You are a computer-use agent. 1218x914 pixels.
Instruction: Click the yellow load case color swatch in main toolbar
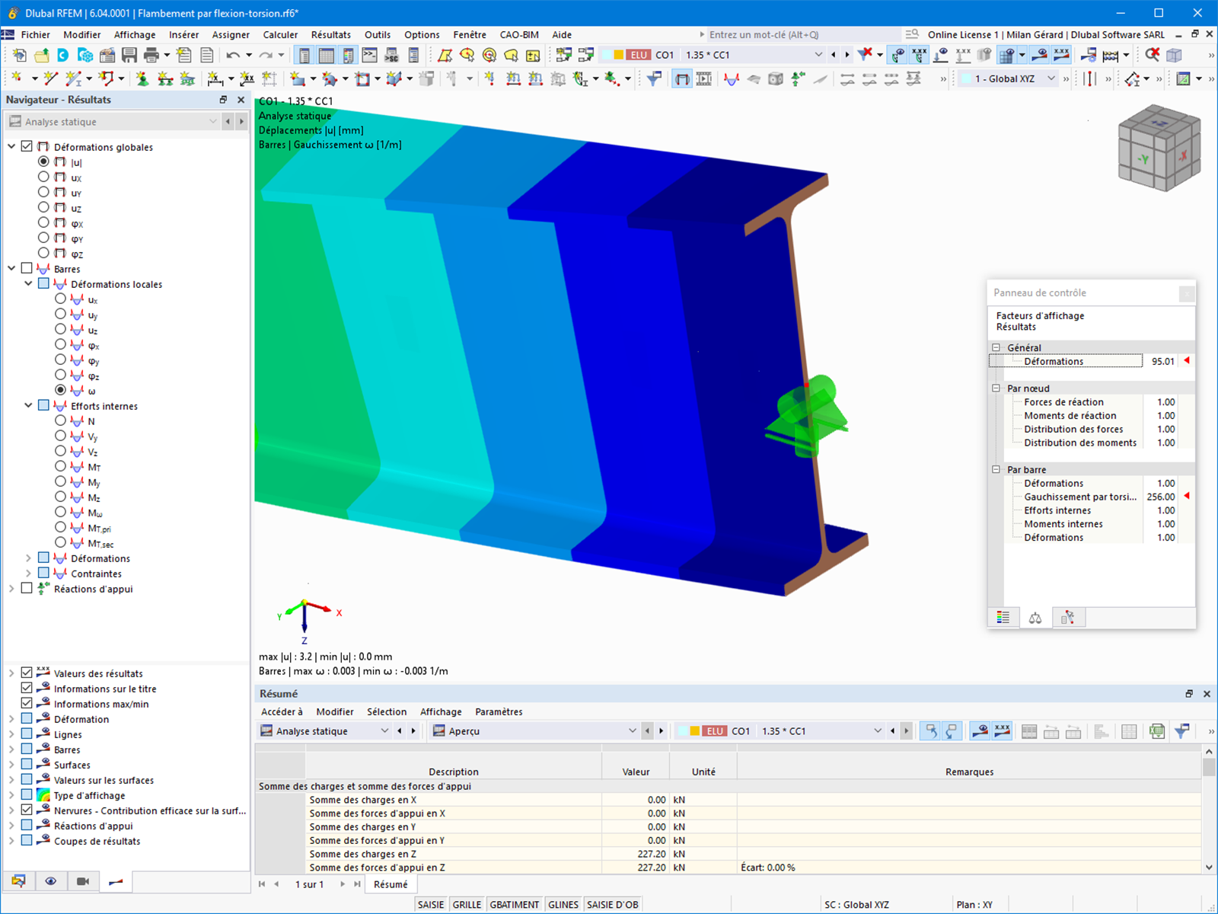pyautogui.click(x=618, y=55)
